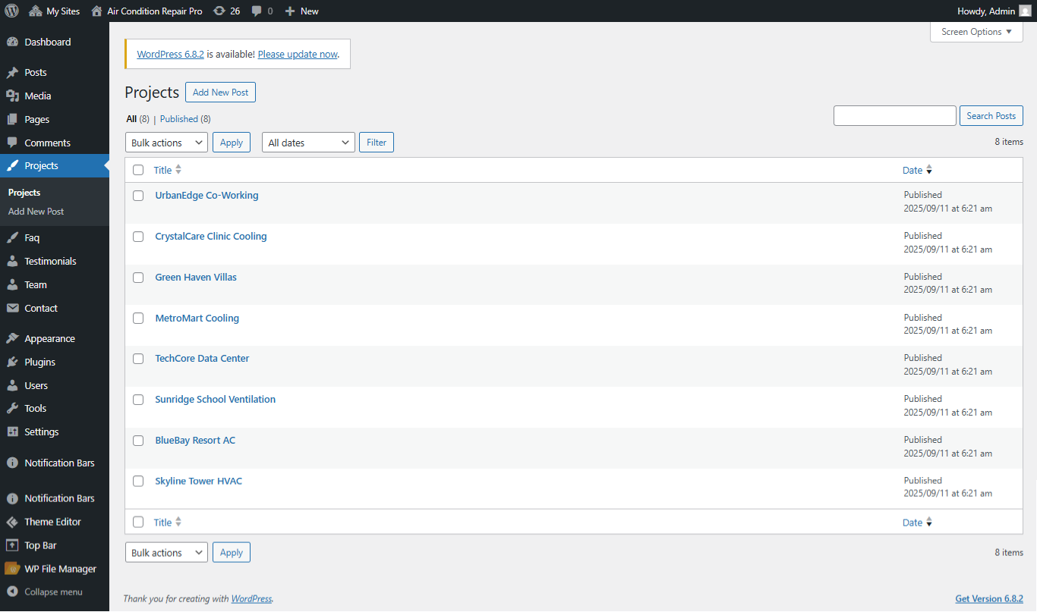1037x612 pixels.
Task: Select the All (8) filter view
Action: pyautogui.click(x=137, y=119)
